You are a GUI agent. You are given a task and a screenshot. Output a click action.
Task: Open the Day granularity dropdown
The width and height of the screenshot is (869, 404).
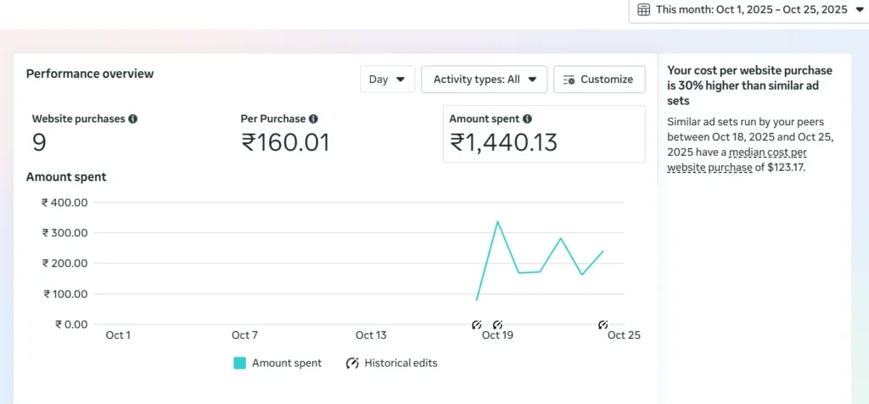[387, 80]
